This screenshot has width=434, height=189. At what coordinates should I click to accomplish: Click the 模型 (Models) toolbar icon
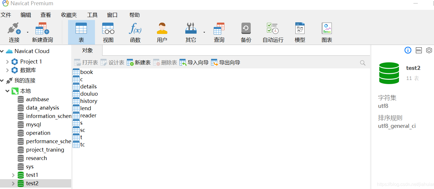299,32
